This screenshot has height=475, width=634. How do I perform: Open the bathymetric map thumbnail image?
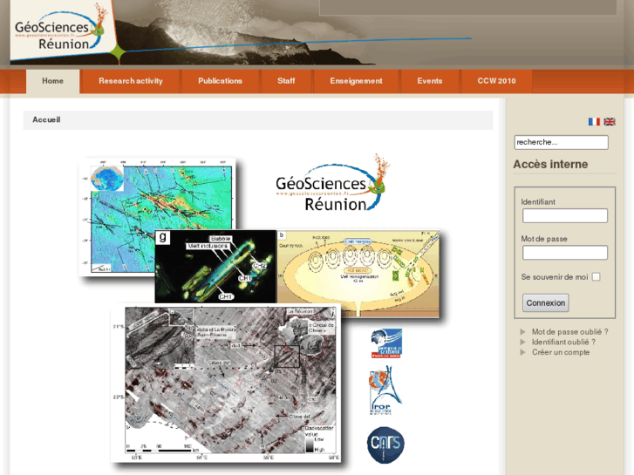[157, 217]
